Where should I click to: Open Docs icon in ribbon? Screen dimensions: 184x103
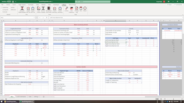[x=81, y=8]
